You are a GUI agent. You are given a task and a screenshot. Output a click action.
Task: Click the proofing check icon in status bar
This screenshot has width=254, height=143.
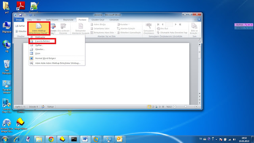(43, 107)
